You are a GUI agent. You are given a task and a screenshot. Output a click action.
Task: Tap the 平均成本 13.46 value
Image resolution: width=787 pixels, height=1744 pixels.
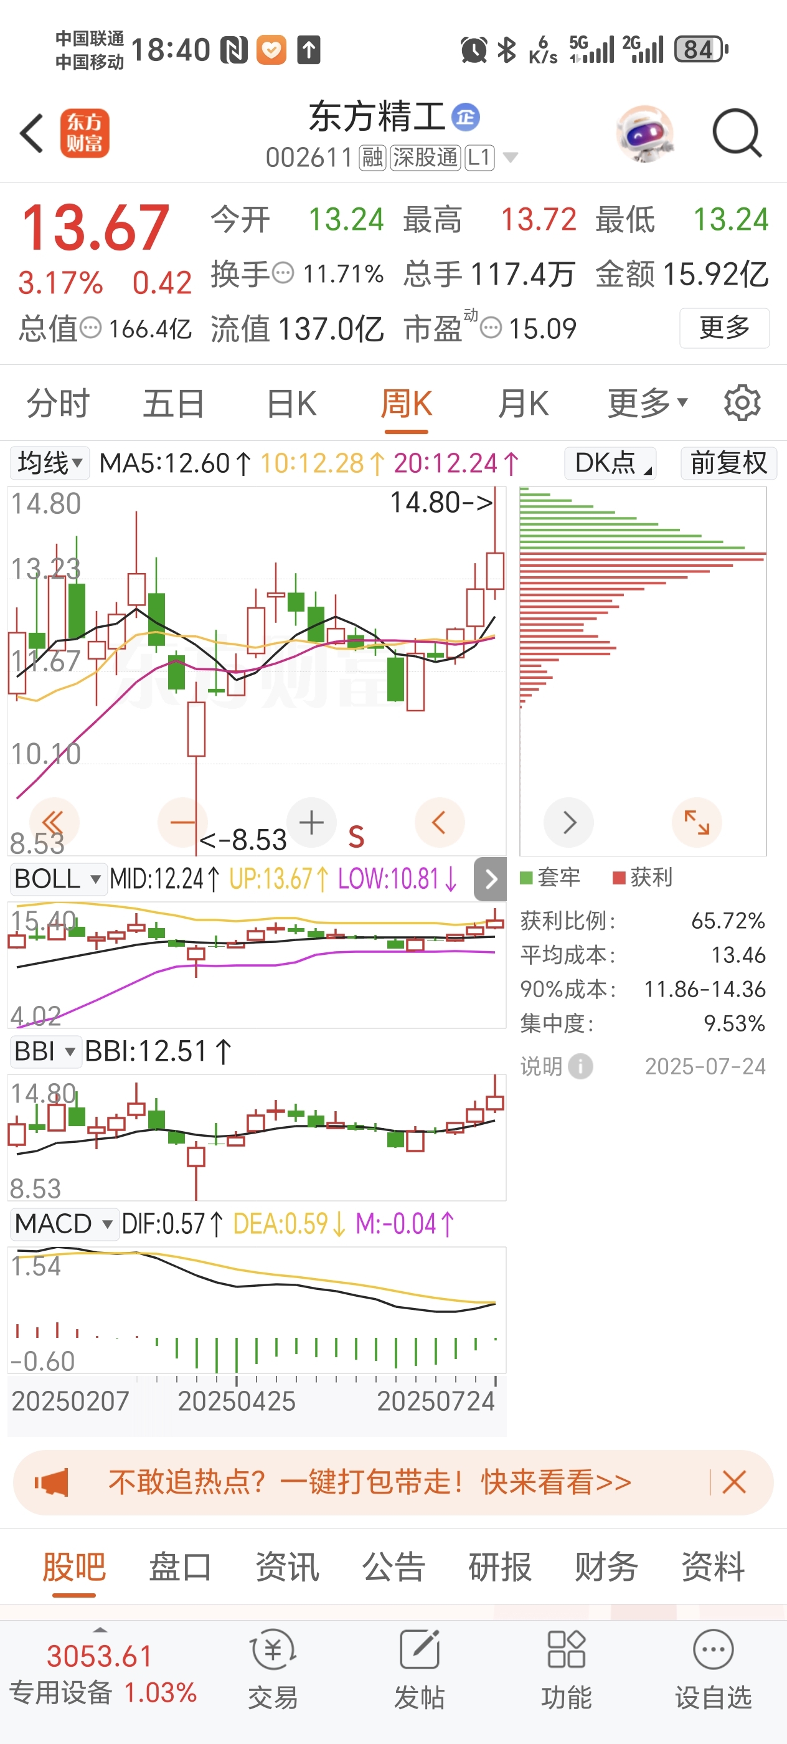(738, 955)
